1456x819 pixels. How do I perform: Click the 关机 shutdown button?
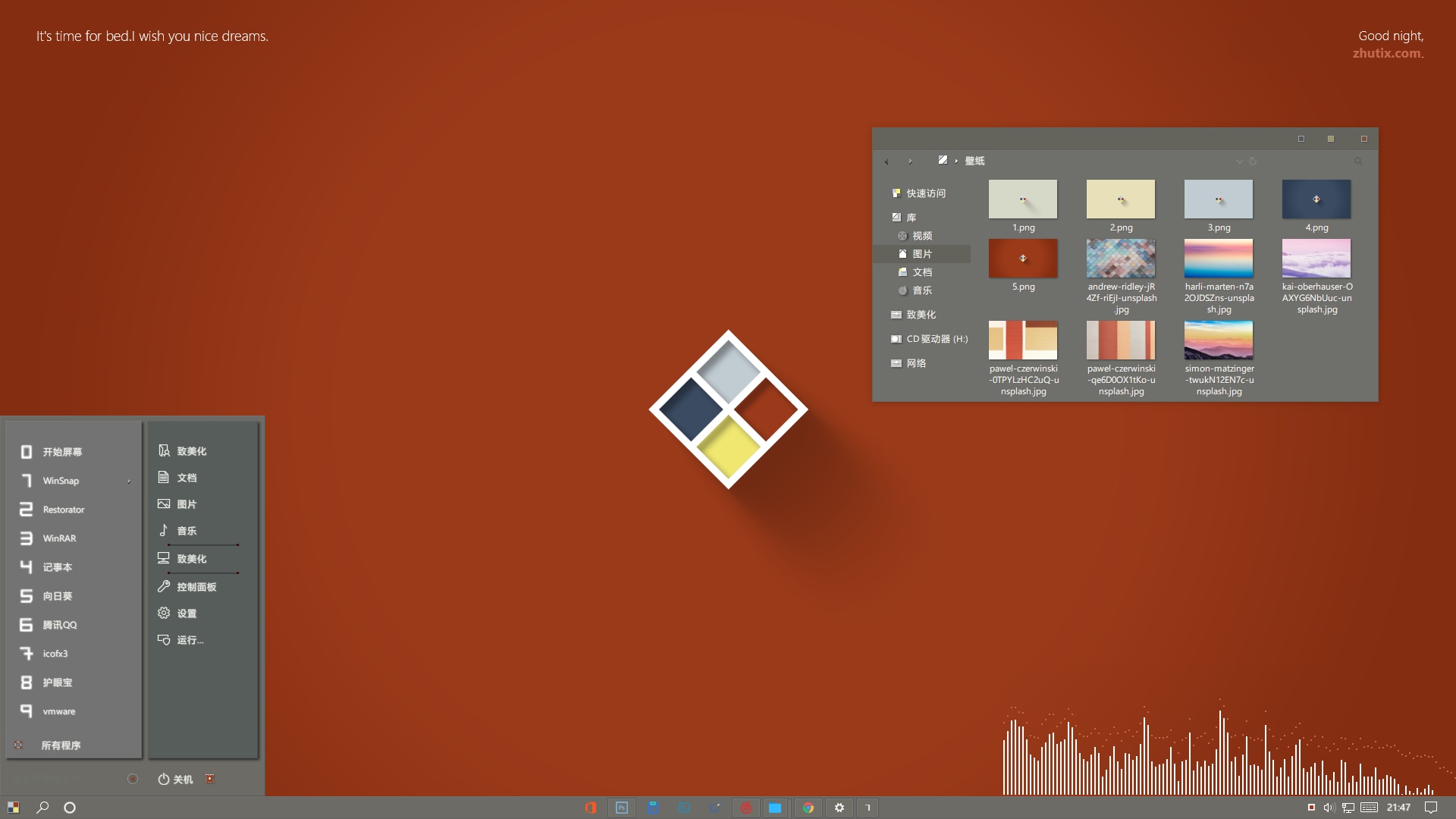[176, 779]
